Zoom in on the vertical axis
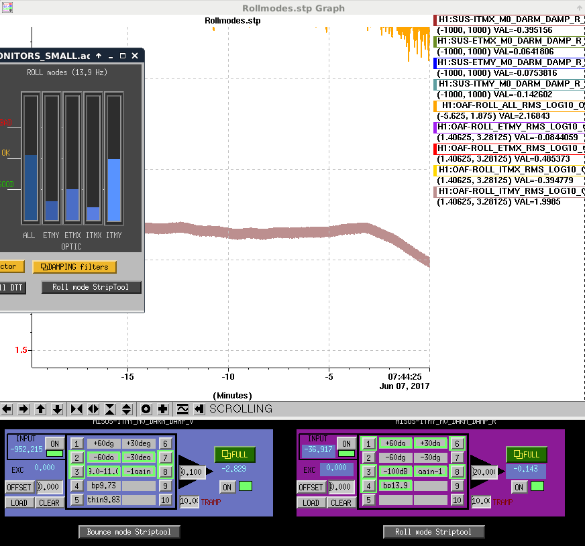Screen dimensions: 585x546 110,409
